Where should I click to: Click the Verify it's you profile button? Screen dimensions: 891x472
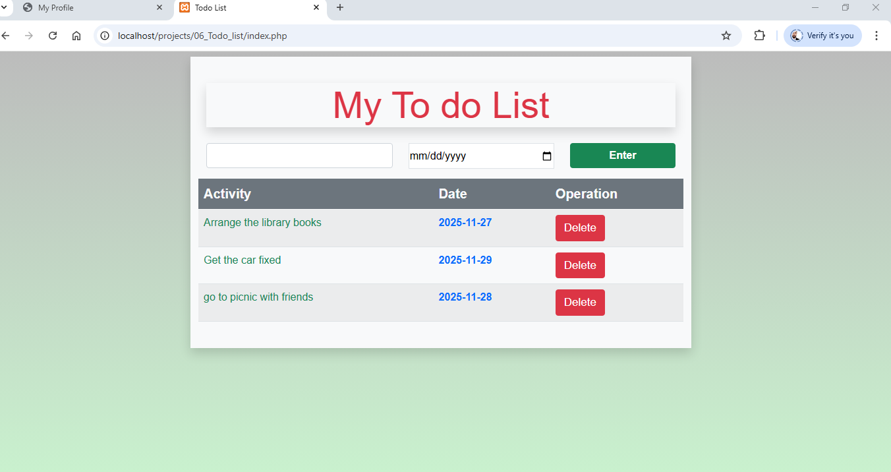[x=822, y=36]
